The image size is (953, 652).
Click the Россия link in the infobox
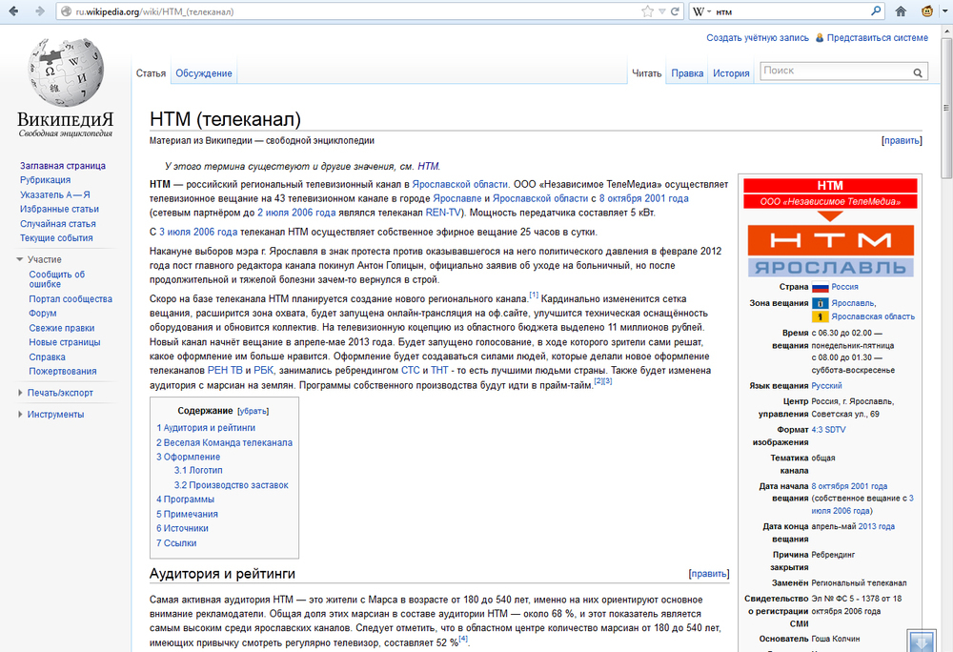pos(844,288)
